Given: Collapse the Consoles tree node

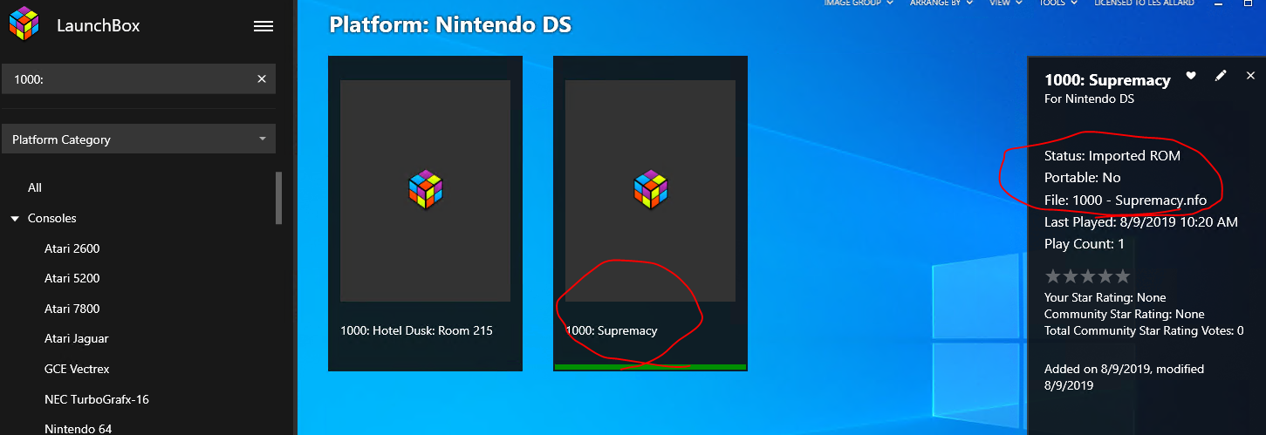Looking at the screenshot, I should (x=15, y=219).
